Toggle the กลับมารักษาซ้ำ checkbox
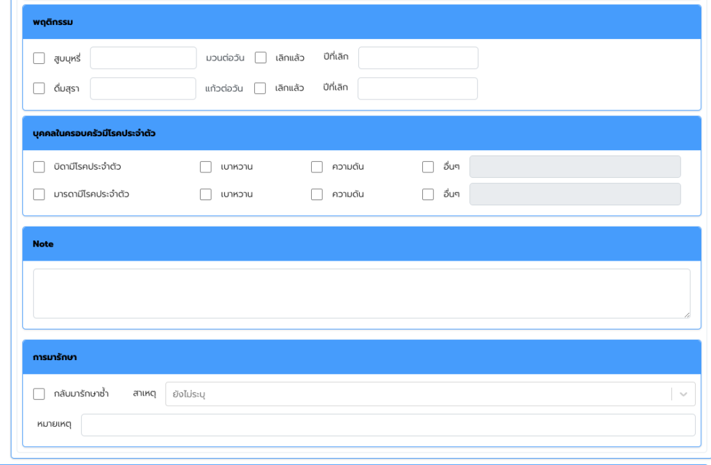Image resolution: width=711 pixels, height=465 pixels. tap(40, 394)
